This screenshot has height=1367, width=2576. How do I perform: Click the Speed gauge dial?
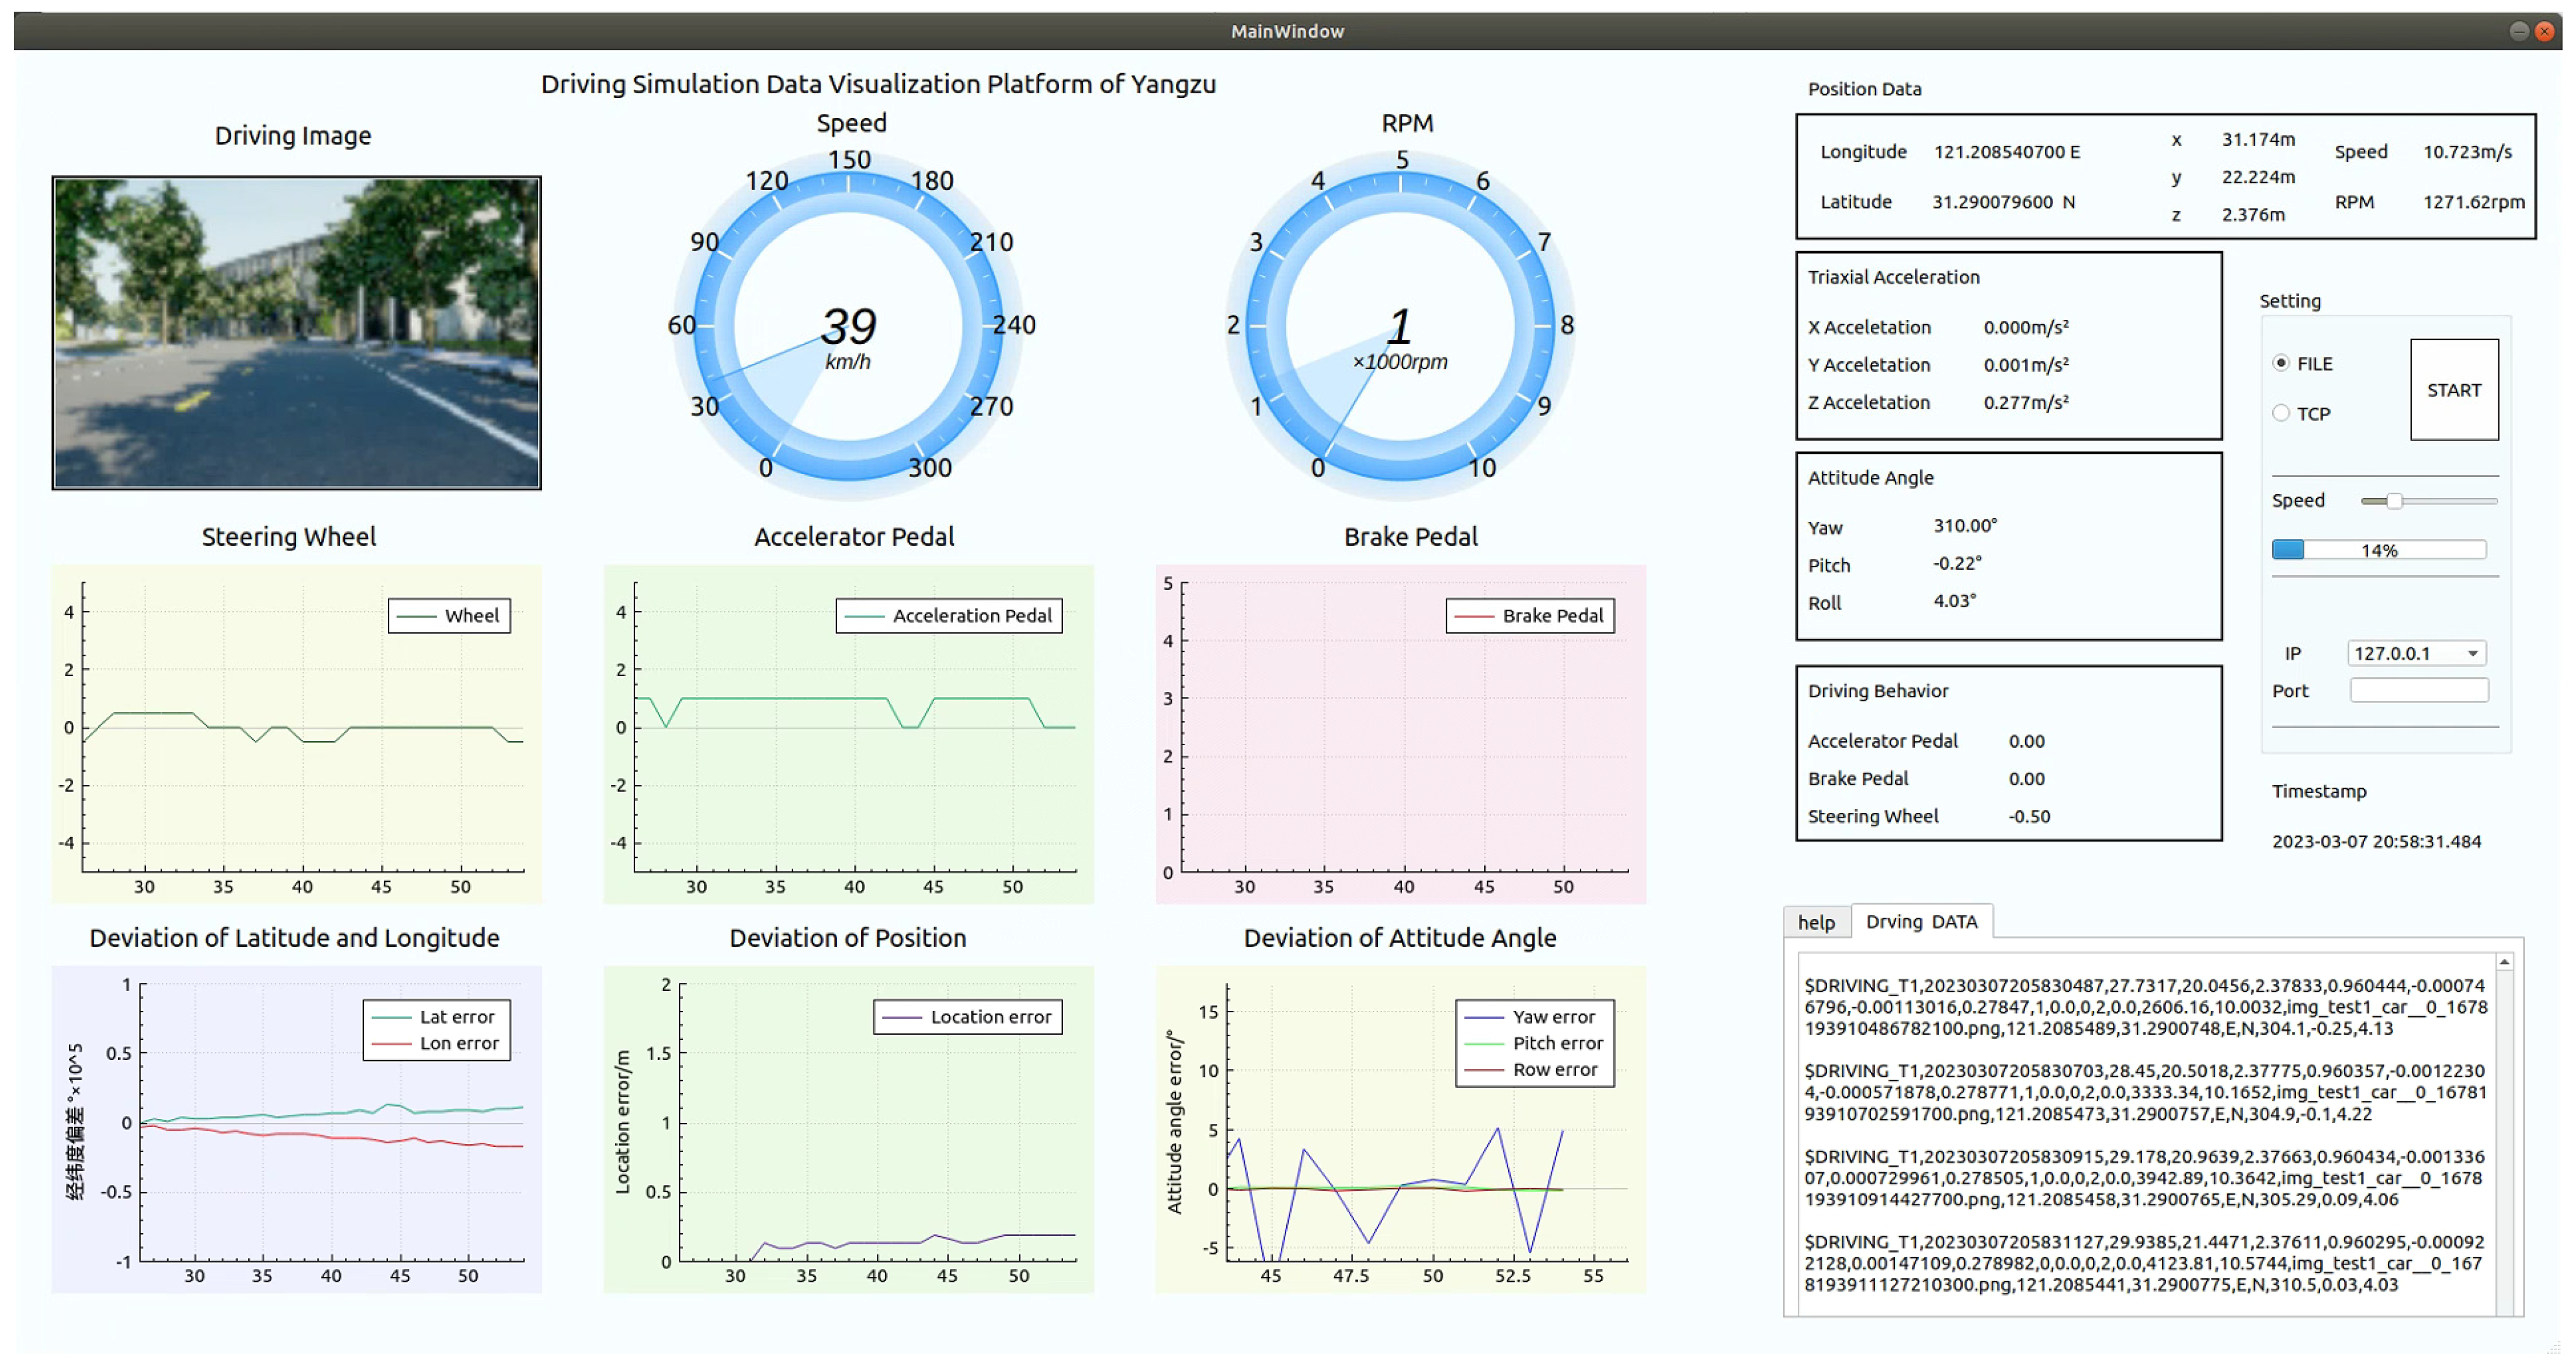(848, 326)
